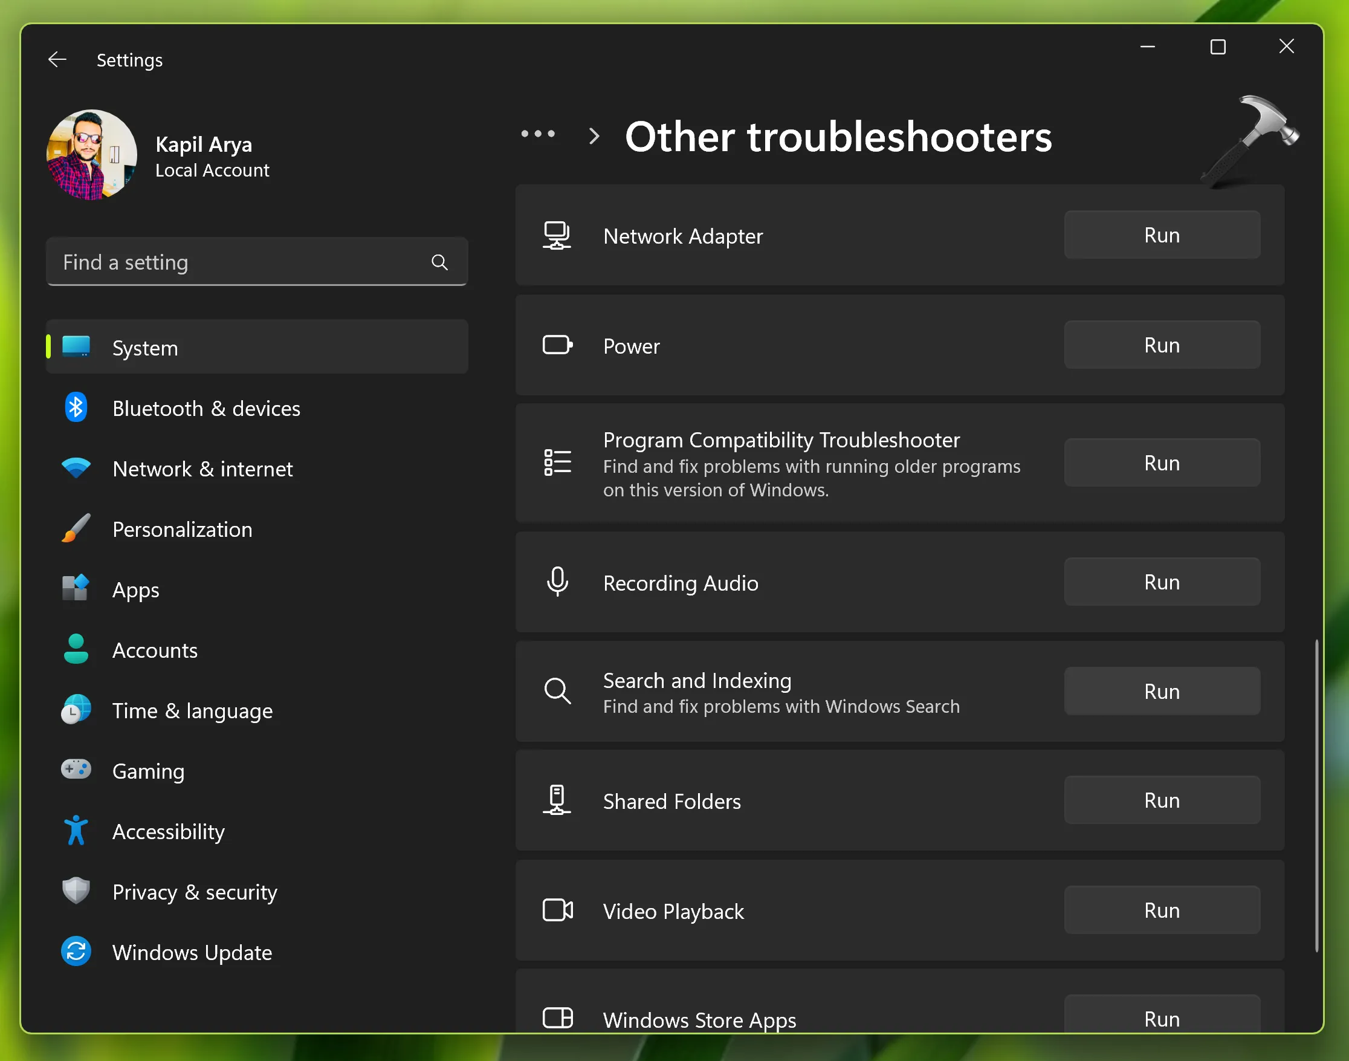Click the Power troubleshooter icon
The height and width of the screenshot is (1061, 1349).
point(560,346)
